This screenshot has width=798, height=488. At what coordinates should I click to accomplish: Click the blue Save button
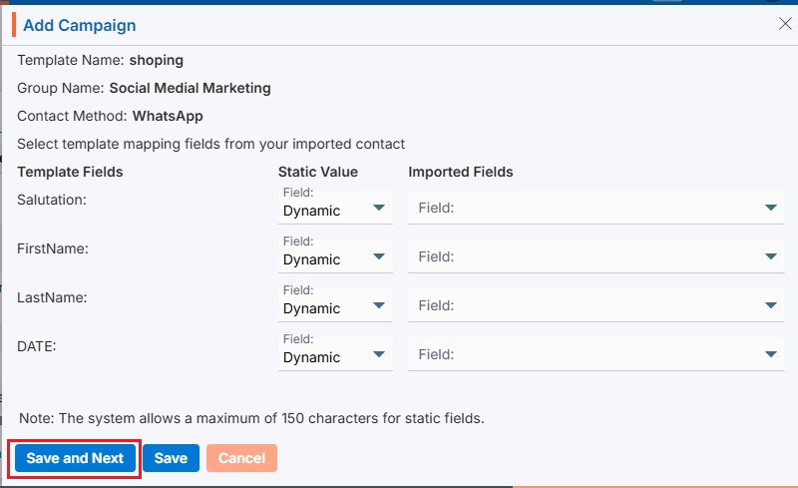tap(171, 458)
